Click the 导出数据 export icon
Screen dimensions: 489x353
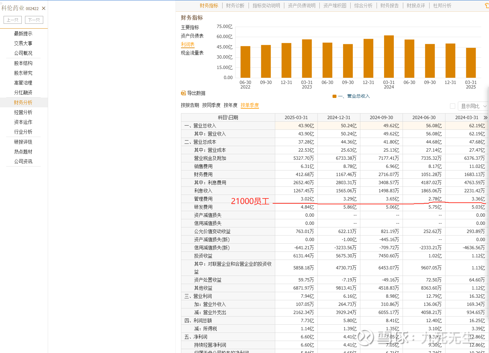click(x=183, y=93)
